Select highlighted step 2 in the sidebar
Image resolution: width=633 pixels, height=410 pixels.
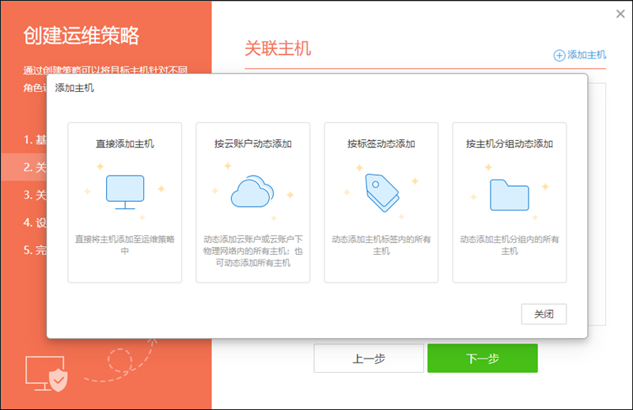[35, 167]
